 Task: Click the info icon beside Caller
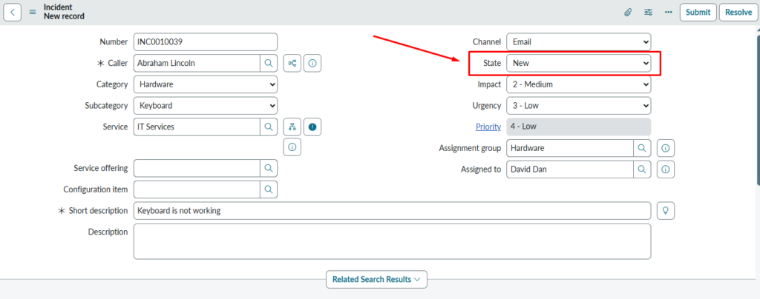point(312,64)
